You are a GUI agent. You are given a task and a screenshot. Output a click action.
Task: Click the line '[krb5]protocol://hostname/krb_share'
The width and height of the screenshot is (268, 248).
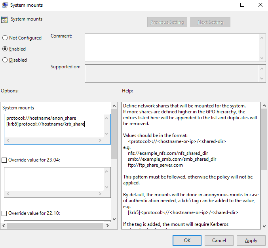tap(46, 124)
